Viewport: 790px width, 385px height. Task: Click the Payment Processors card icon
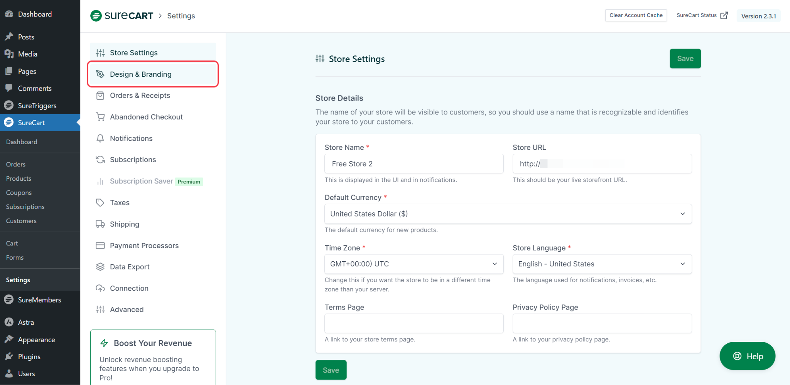point(100,245)
